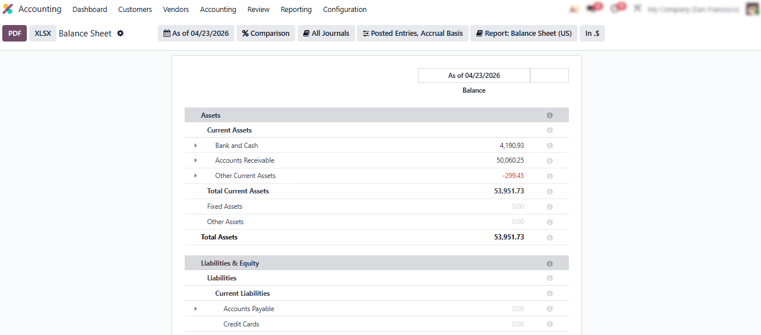Open the Reporting menu
Image resolution: width=761 pixels, height=335 pixels.
(296, 10)
